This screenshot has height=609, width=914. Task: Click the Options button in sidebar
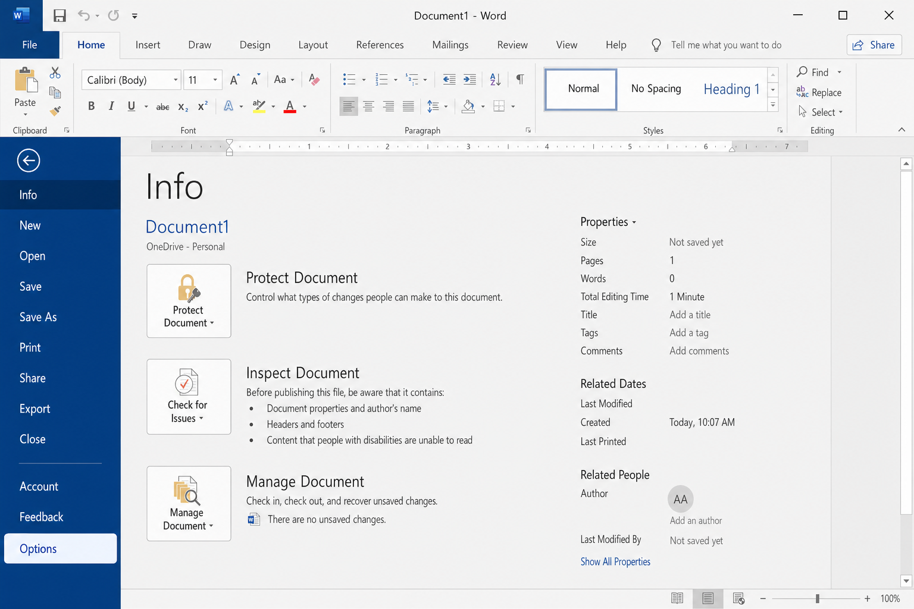60,548
